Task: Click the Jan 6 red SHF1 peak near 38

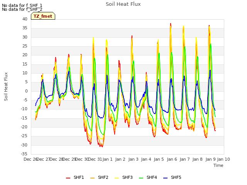Action: tap(171, 24)
